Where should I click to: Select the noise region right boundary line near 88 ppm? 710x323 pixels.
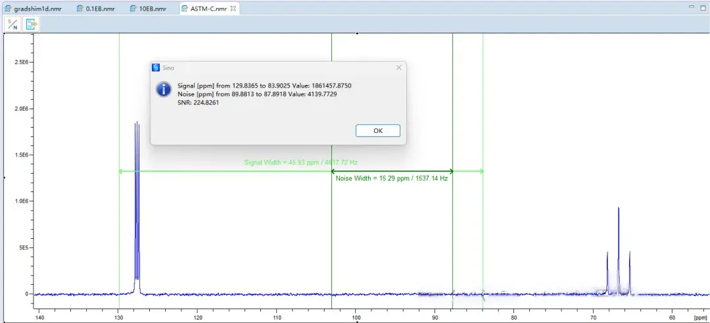pos(452,230)
